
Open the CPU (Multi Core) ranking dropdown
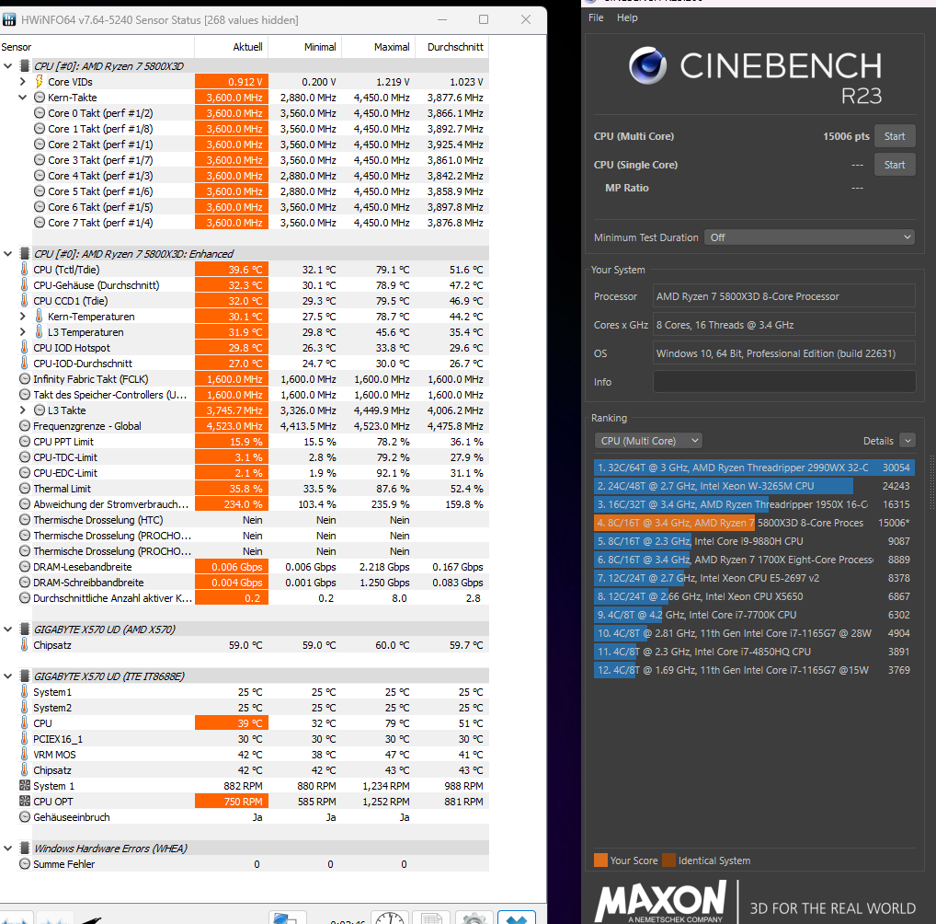(647, 441)
